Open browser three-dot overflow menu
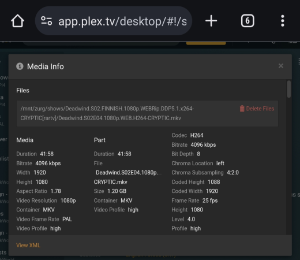 (x=282, y=21)
